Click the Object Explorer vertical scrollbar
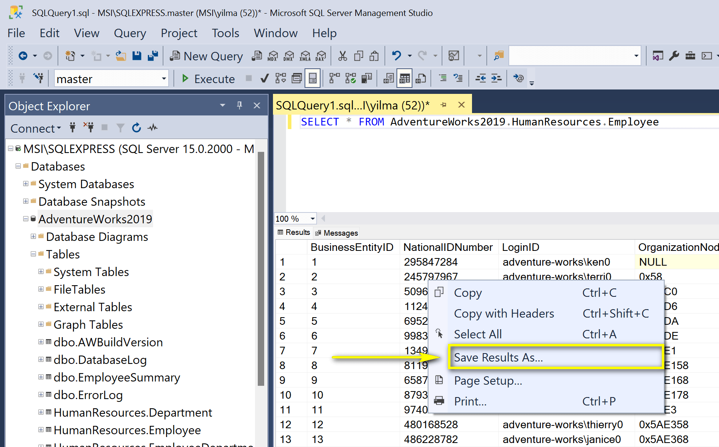This screenshot has height=447, width=719. tap(261, 268)
